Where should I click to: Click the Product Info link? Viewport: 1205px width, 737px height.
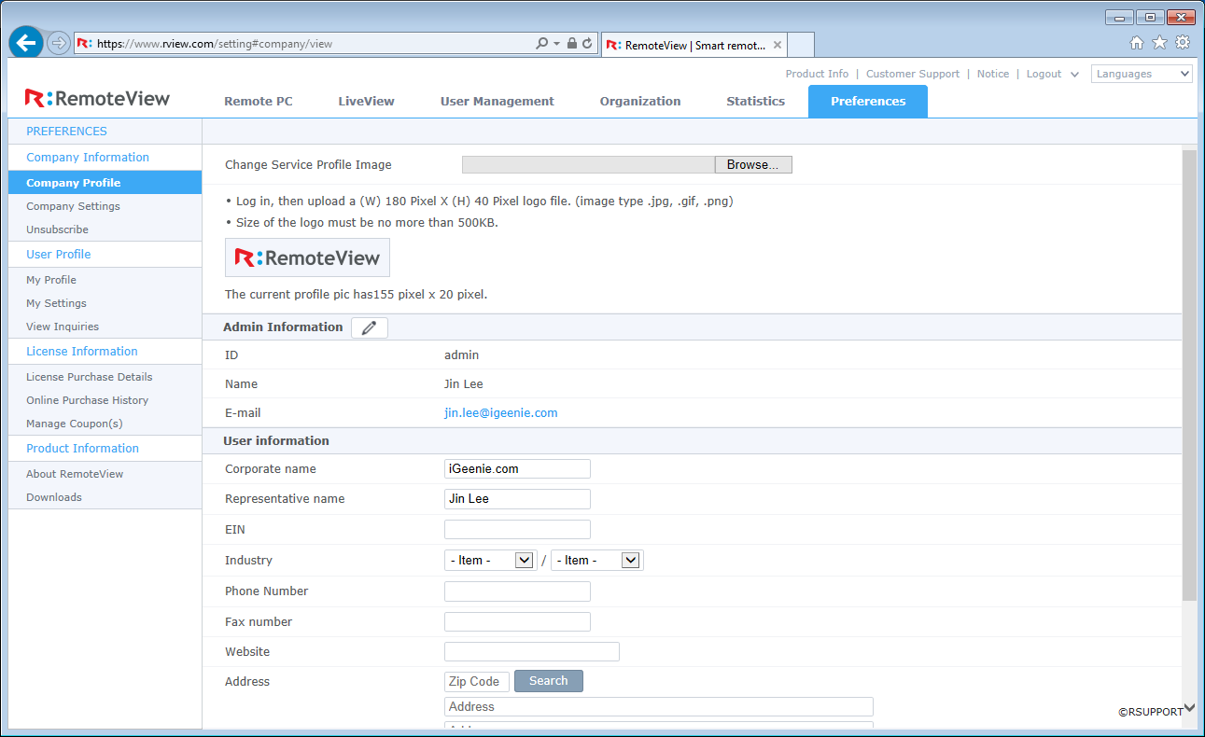[x=817, y=74]
